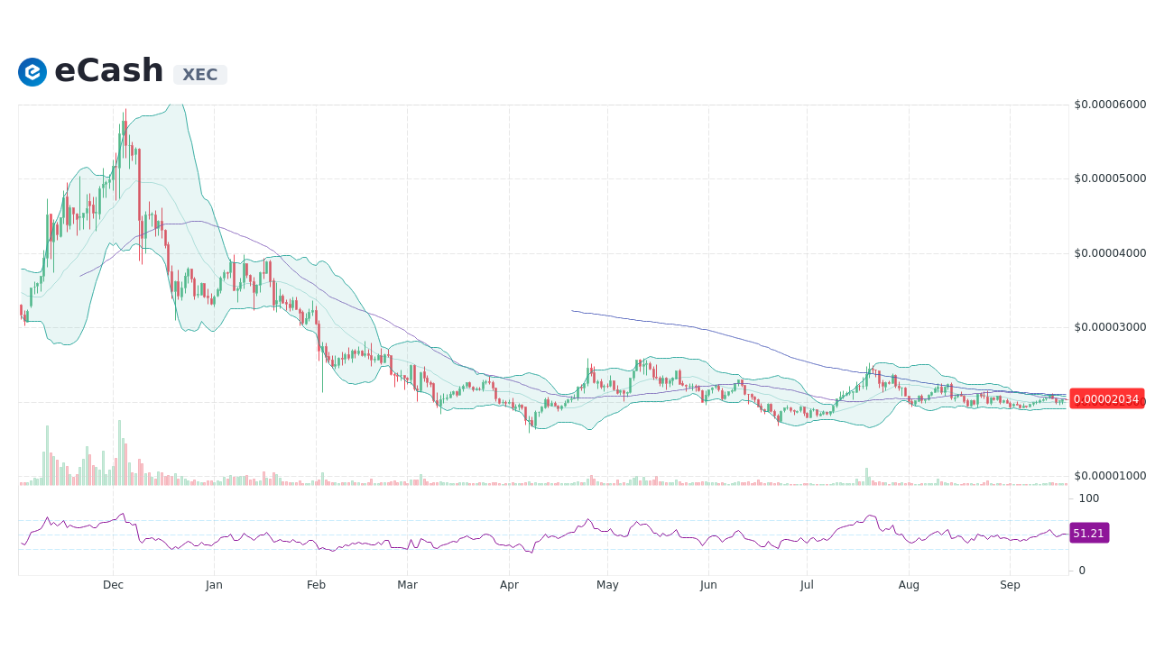Select the XEC ticker badge
This screenshot has width=1155, height=649.
(x=199, y=75)
